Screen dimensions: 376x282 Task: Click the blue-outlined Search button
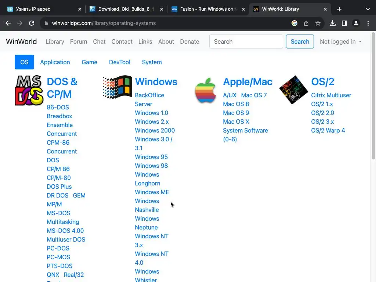point(300,41)
